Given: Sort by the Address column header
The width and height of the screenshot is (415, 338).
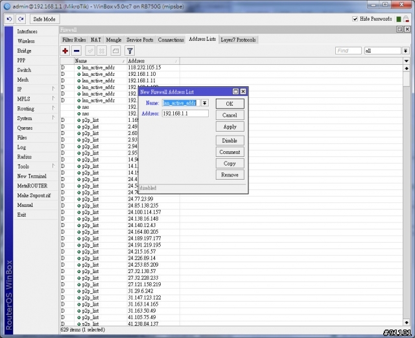Looking at the screenshot, I should (x=153, y=61).
